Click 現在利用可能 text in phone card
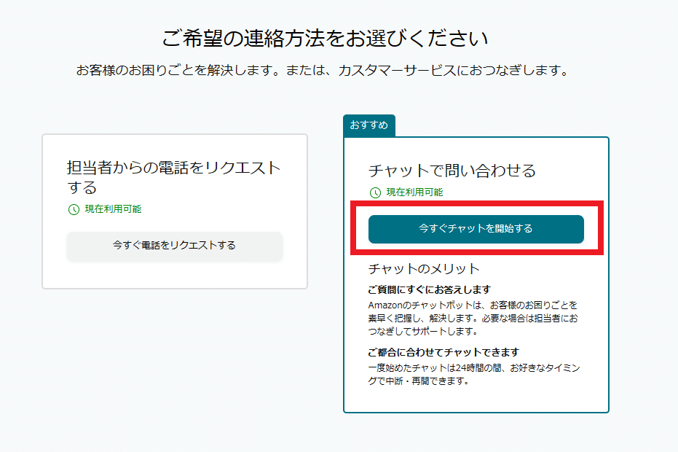 [x=114, y=209]
